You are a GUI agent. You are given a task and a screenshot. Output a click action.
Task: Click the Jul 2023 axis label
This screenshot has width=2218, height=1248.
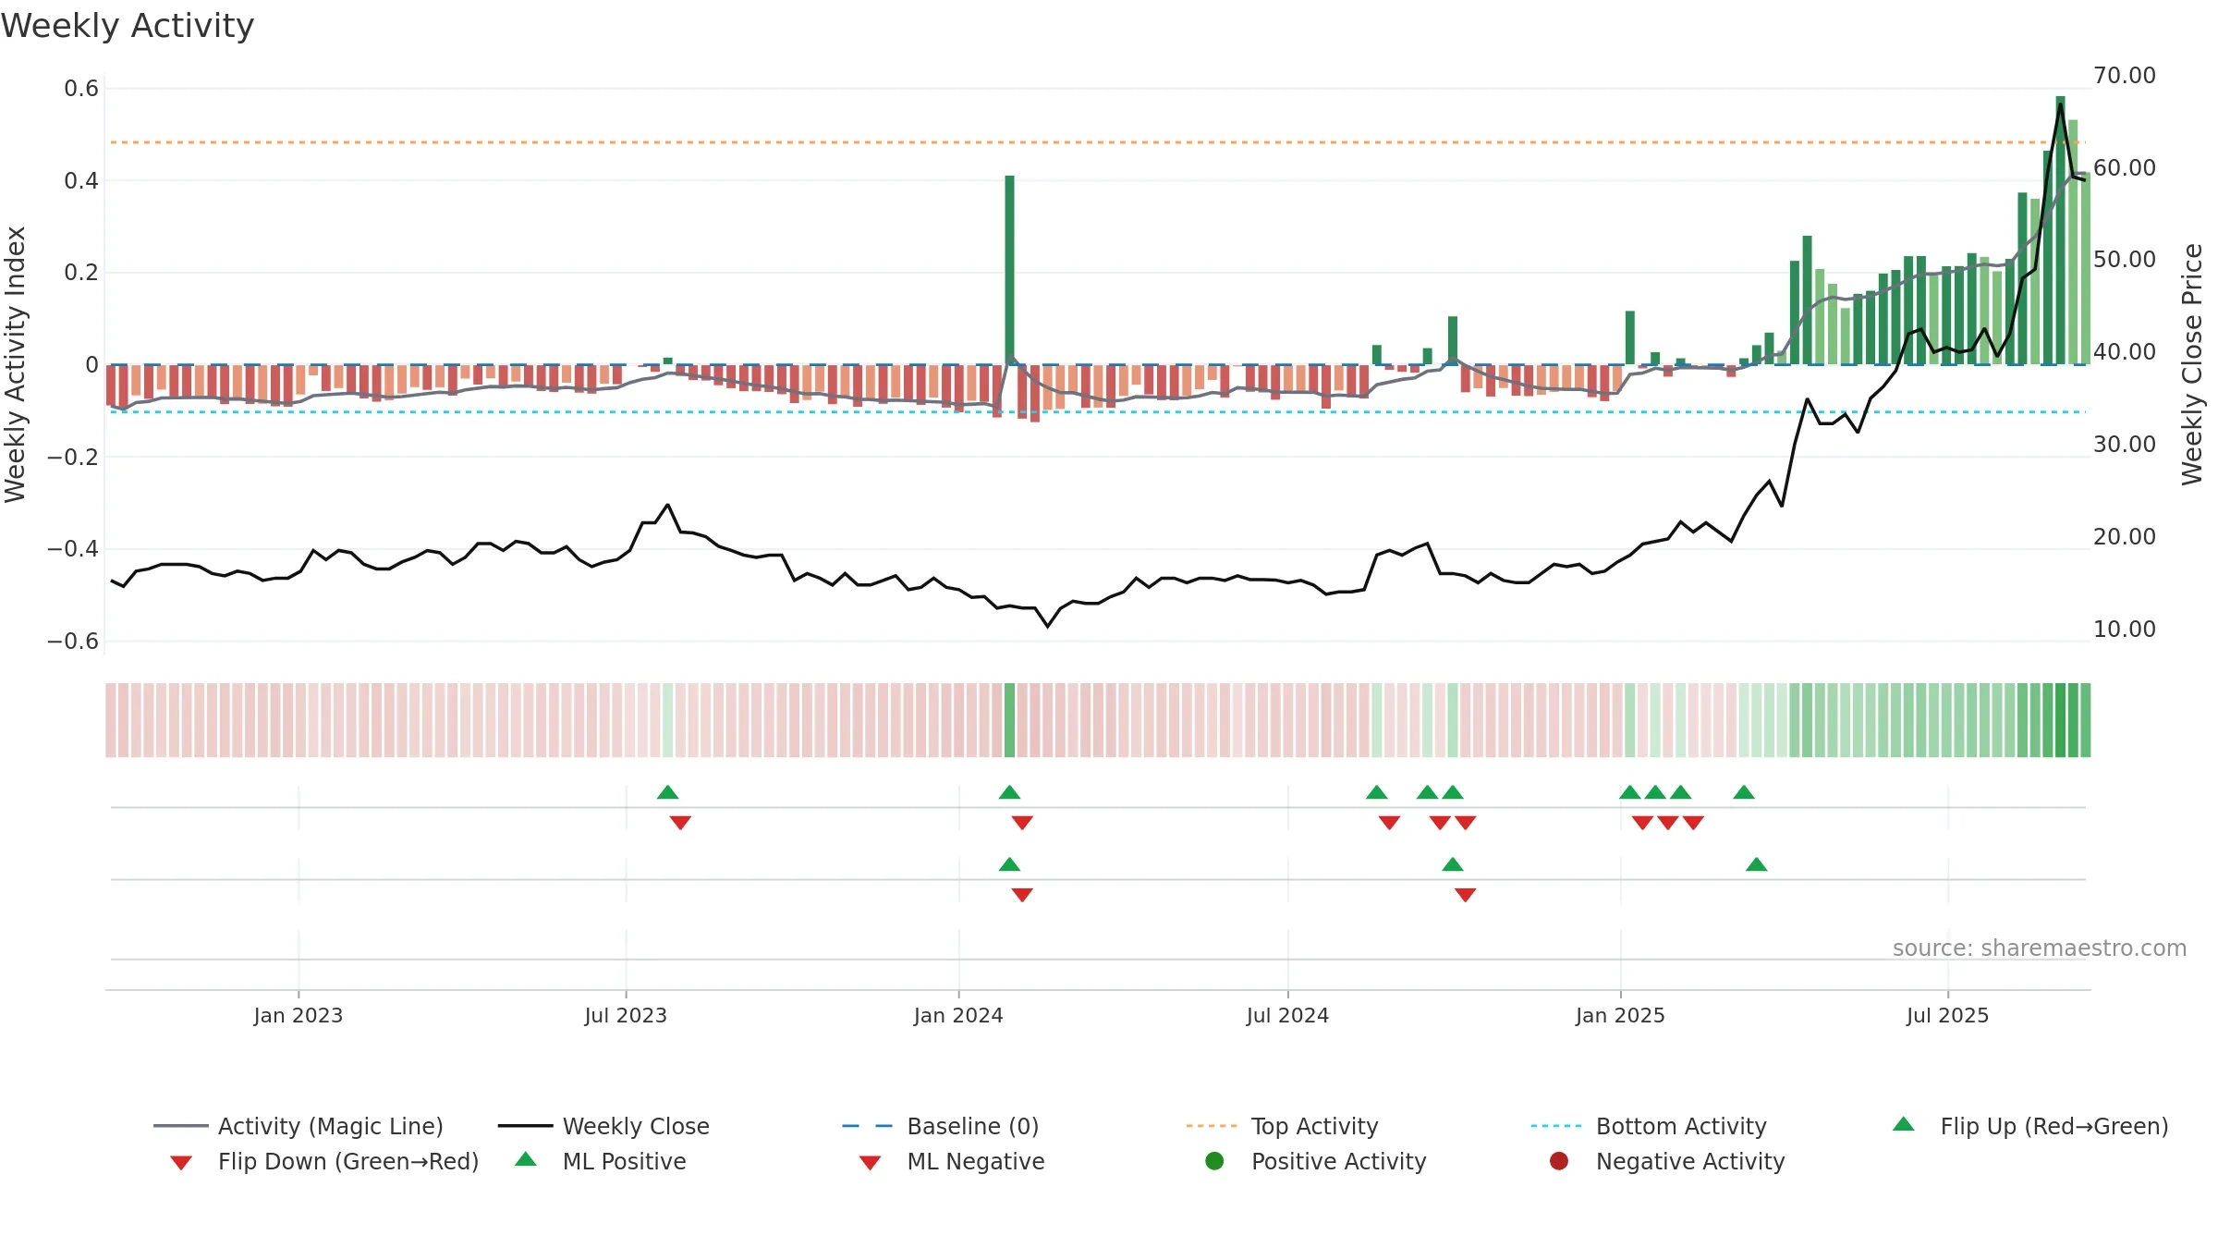pyautogui.click(x=626, y=1016)
